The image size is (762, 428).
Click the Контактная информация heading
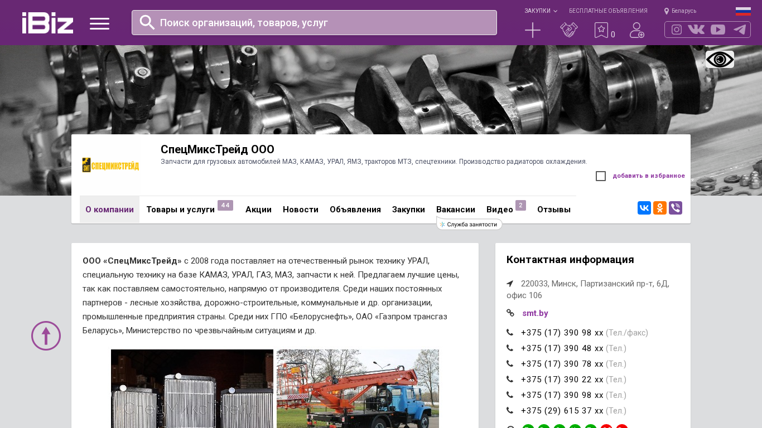570,260
